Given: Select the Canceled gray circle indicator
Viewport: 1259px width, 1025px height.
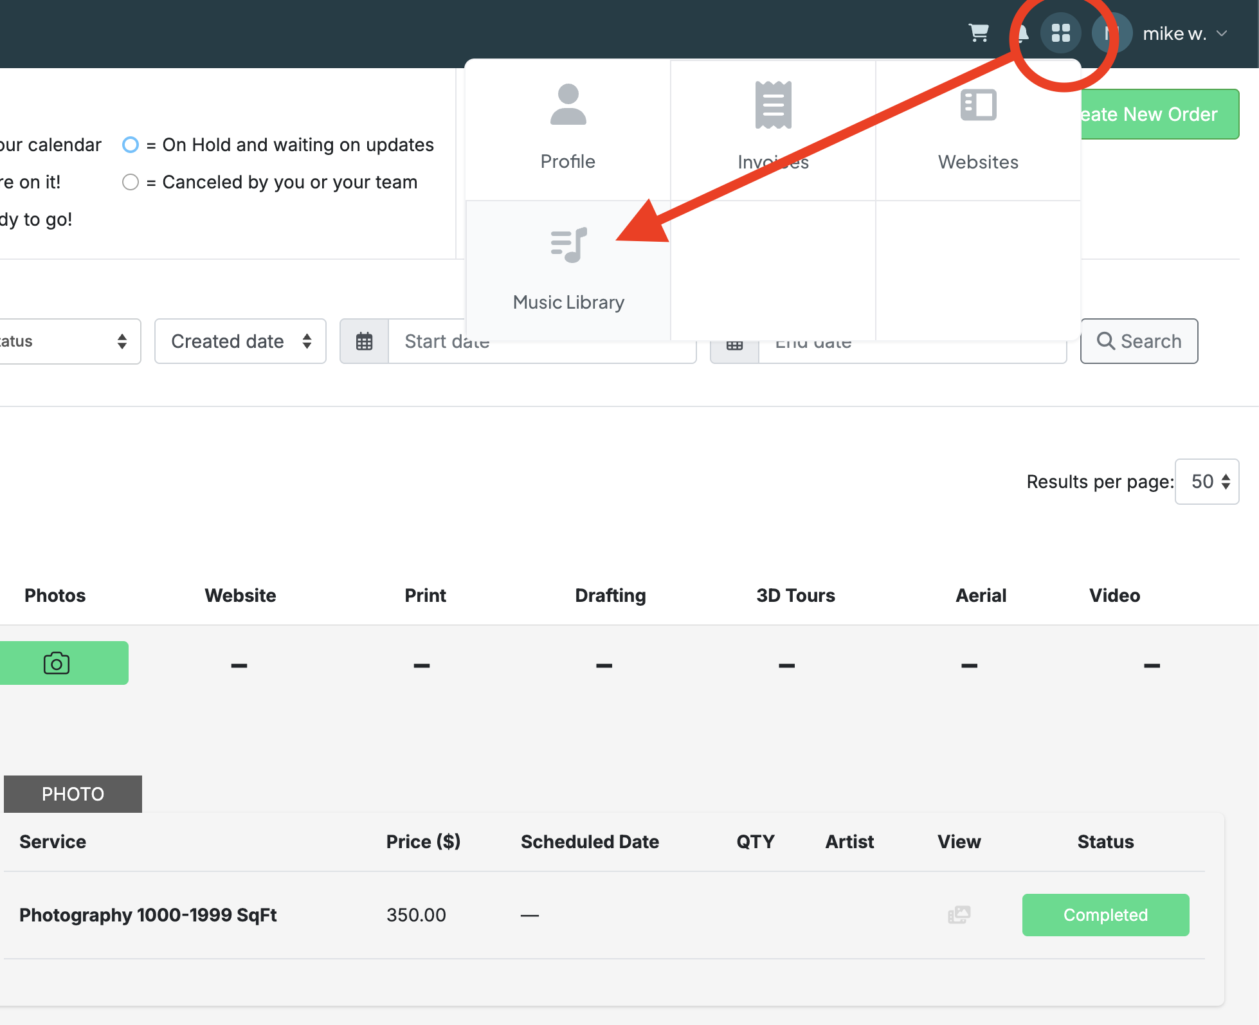Looking at the screenshot, I should pyautogui.click(x=131, y=182).
